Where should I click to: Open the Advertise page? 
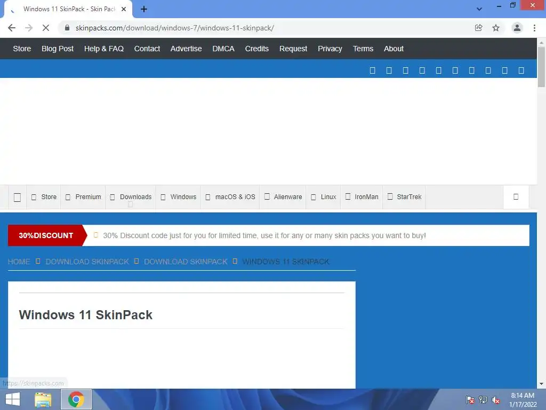186,49
